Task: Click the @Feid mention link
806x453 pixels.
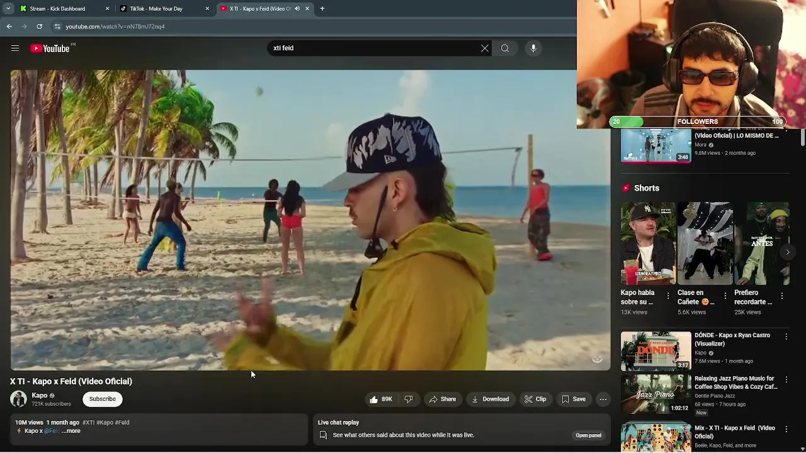Action: coord(52,431)
